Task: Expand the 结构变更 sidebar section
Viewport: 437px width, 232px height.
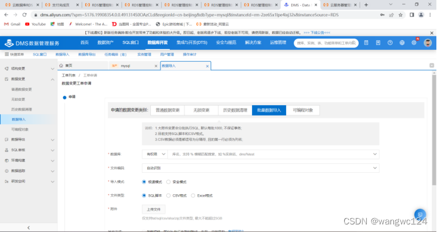Action: [52, 69]
